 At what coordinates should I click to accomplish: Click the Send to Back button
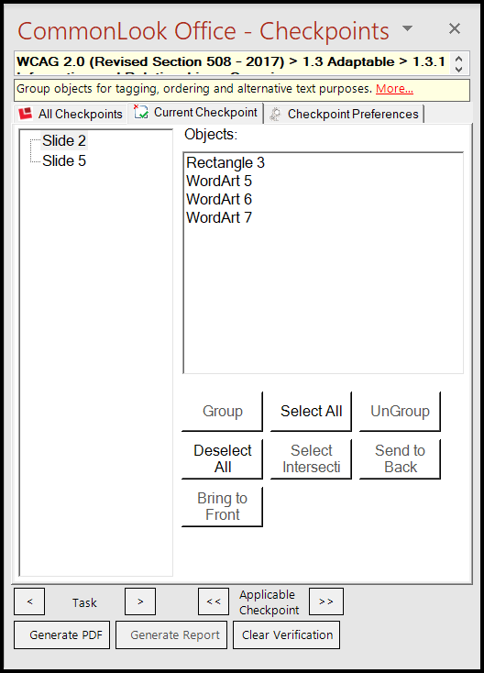(x=400, y=458)
